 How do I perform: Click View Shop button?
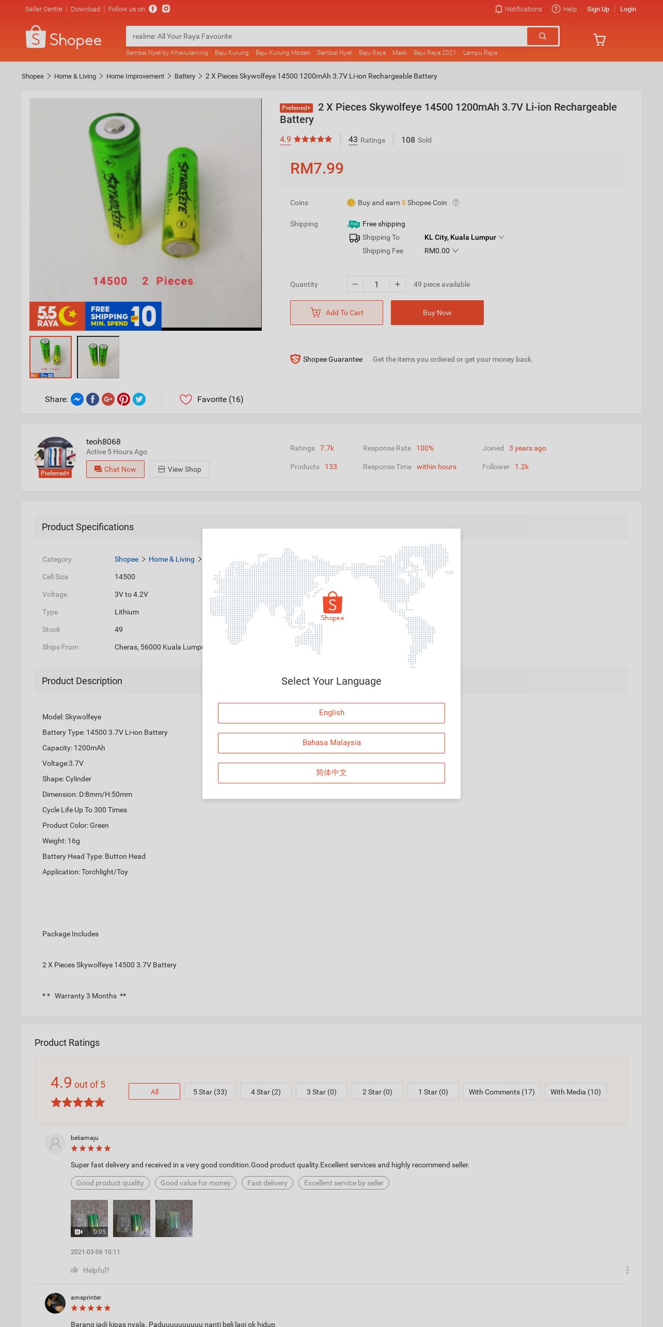coord(180,469)
